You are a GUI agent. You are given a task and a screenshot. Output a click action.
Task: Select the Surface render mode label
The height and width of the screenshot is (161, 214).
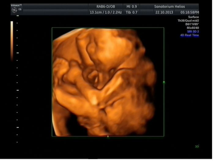[x=193, y=17]
